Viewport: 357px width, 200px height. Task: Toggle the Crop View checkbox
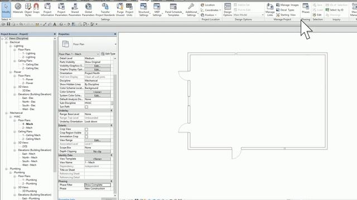click(x=86, y=129)
